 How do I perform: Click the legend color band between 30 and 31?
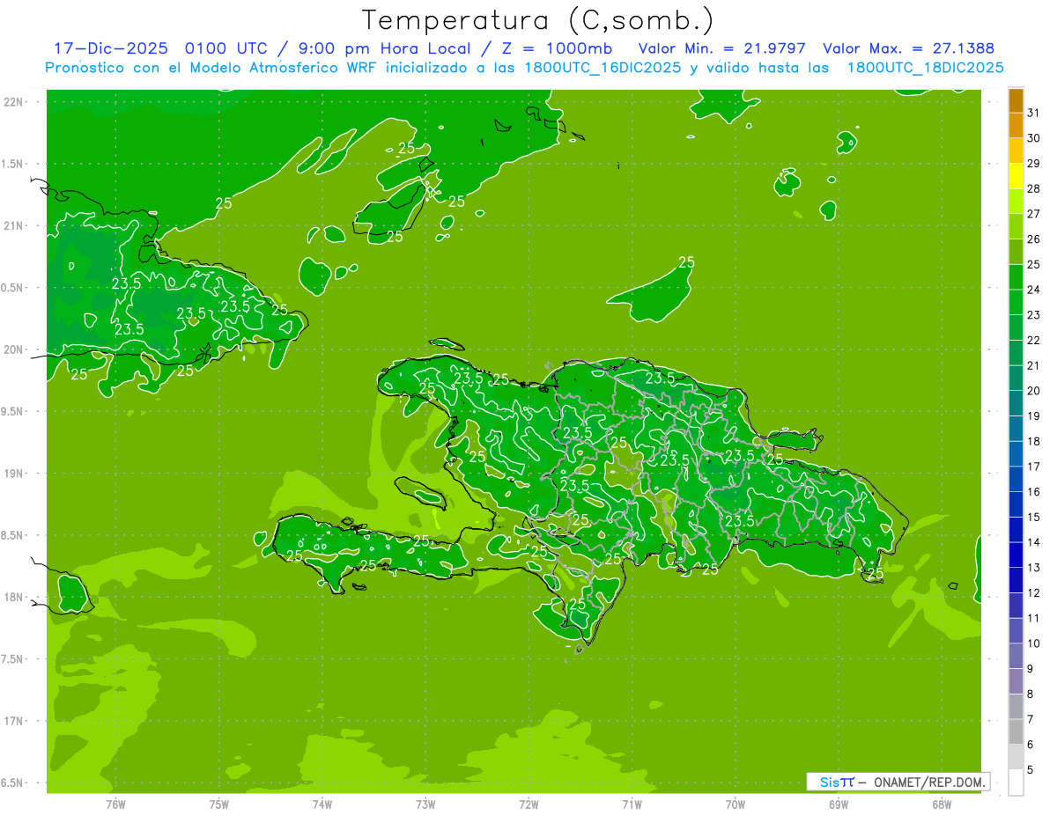[1016, 126]
